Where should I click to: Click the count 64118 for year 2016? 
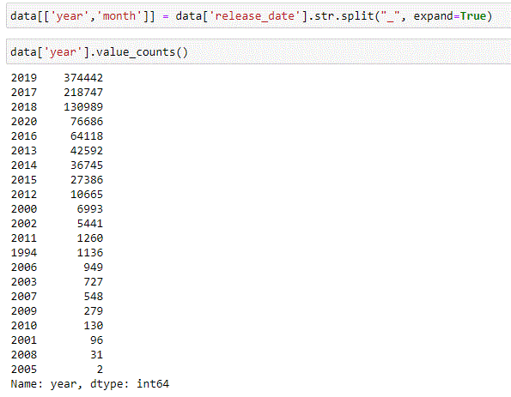click(87, 136)
